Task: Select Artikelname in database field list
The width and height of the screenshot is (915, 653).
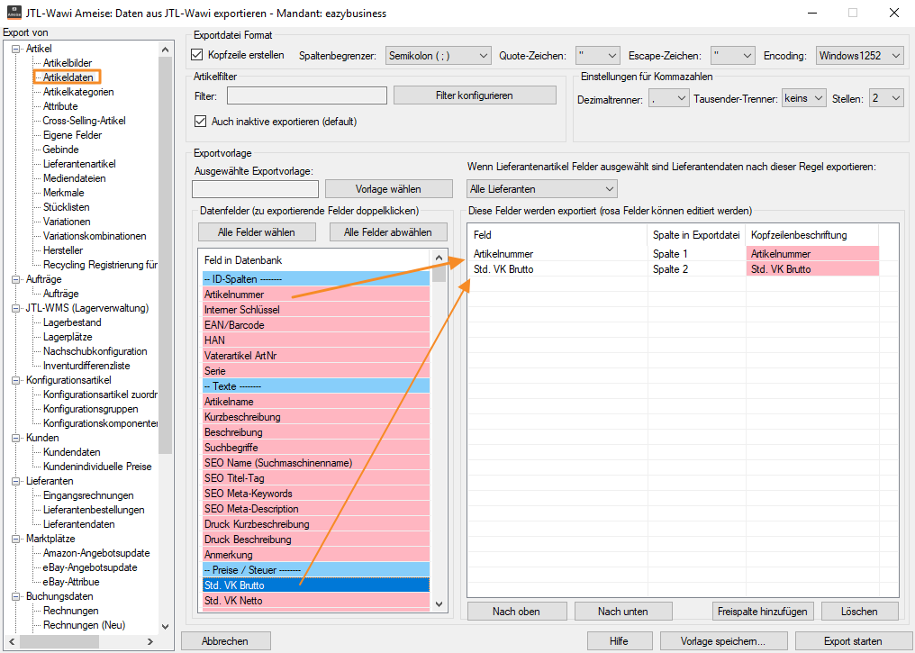Action: pos(316,402)
